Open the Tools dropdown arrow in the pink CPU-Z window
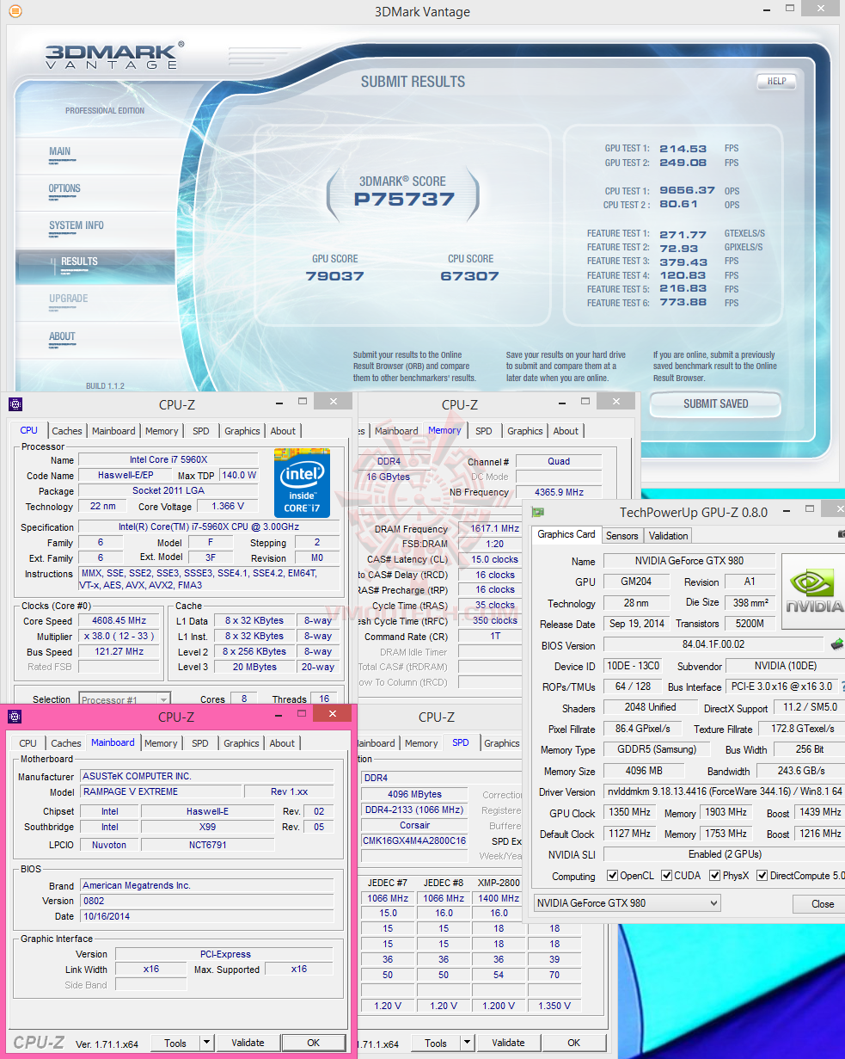The image size is (845, 1059). click(x=206, y=1043)
